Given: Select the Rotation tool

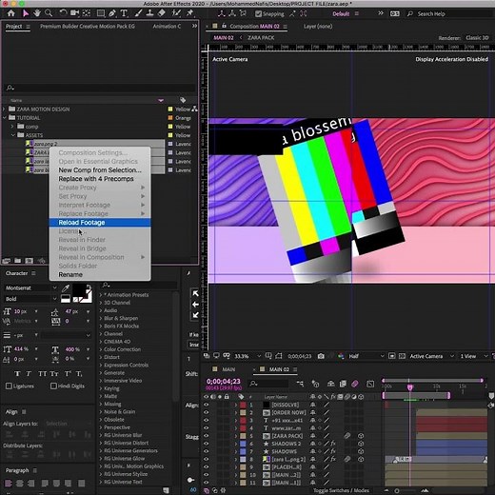Looking at the screenshot, I should (63, 13).
